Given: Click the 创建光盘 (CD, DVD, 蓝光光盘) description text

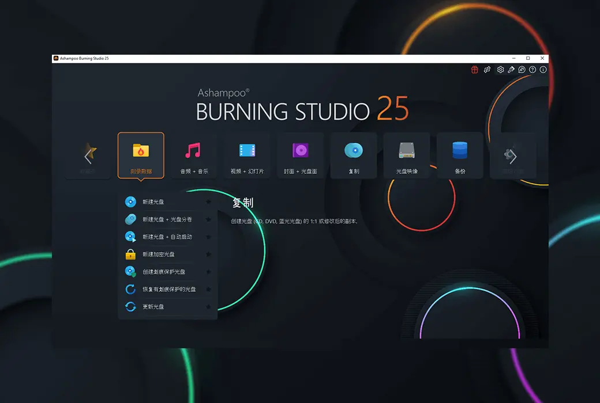Looking at the screenshot, I should pyautogui.click(x=294, y=221).
